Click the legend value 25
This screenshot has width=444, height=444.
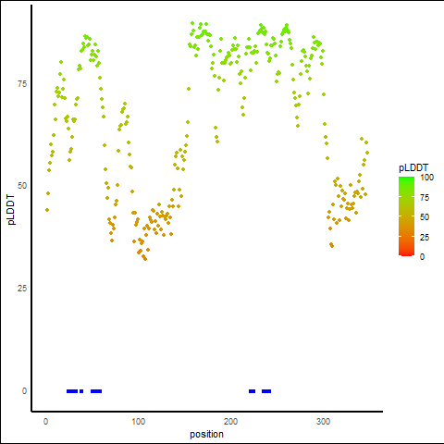coord(425,237)
